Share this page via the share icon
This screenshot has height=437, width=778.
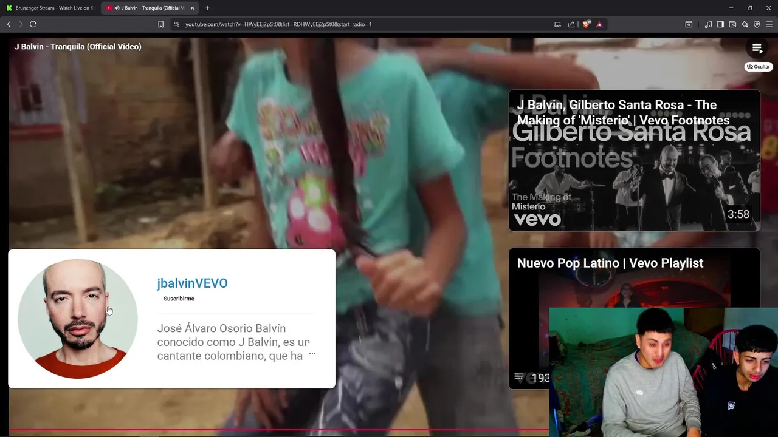(571, 24)
